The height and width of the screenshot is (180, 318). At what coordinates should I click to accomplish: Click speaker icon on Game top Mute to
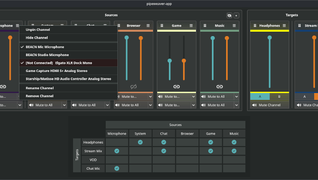(x=160, y=97)
